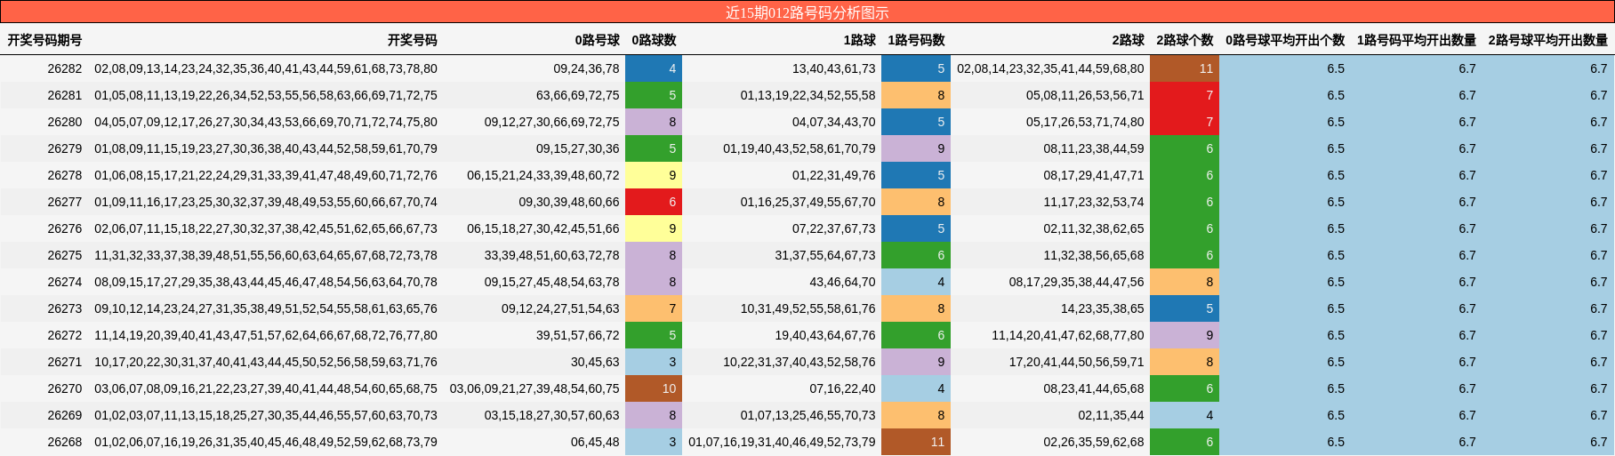Screen dimensions: 1615x456
Task: Click yellow 0路球数 cell in row 26278
Action: [654, 175]
